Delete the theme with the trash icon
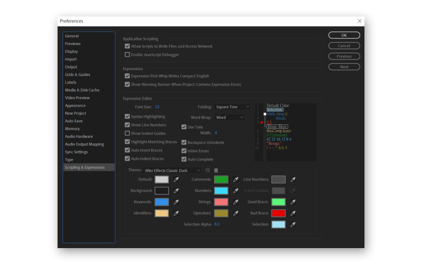 pyautogui.click(x=216, y=170)
